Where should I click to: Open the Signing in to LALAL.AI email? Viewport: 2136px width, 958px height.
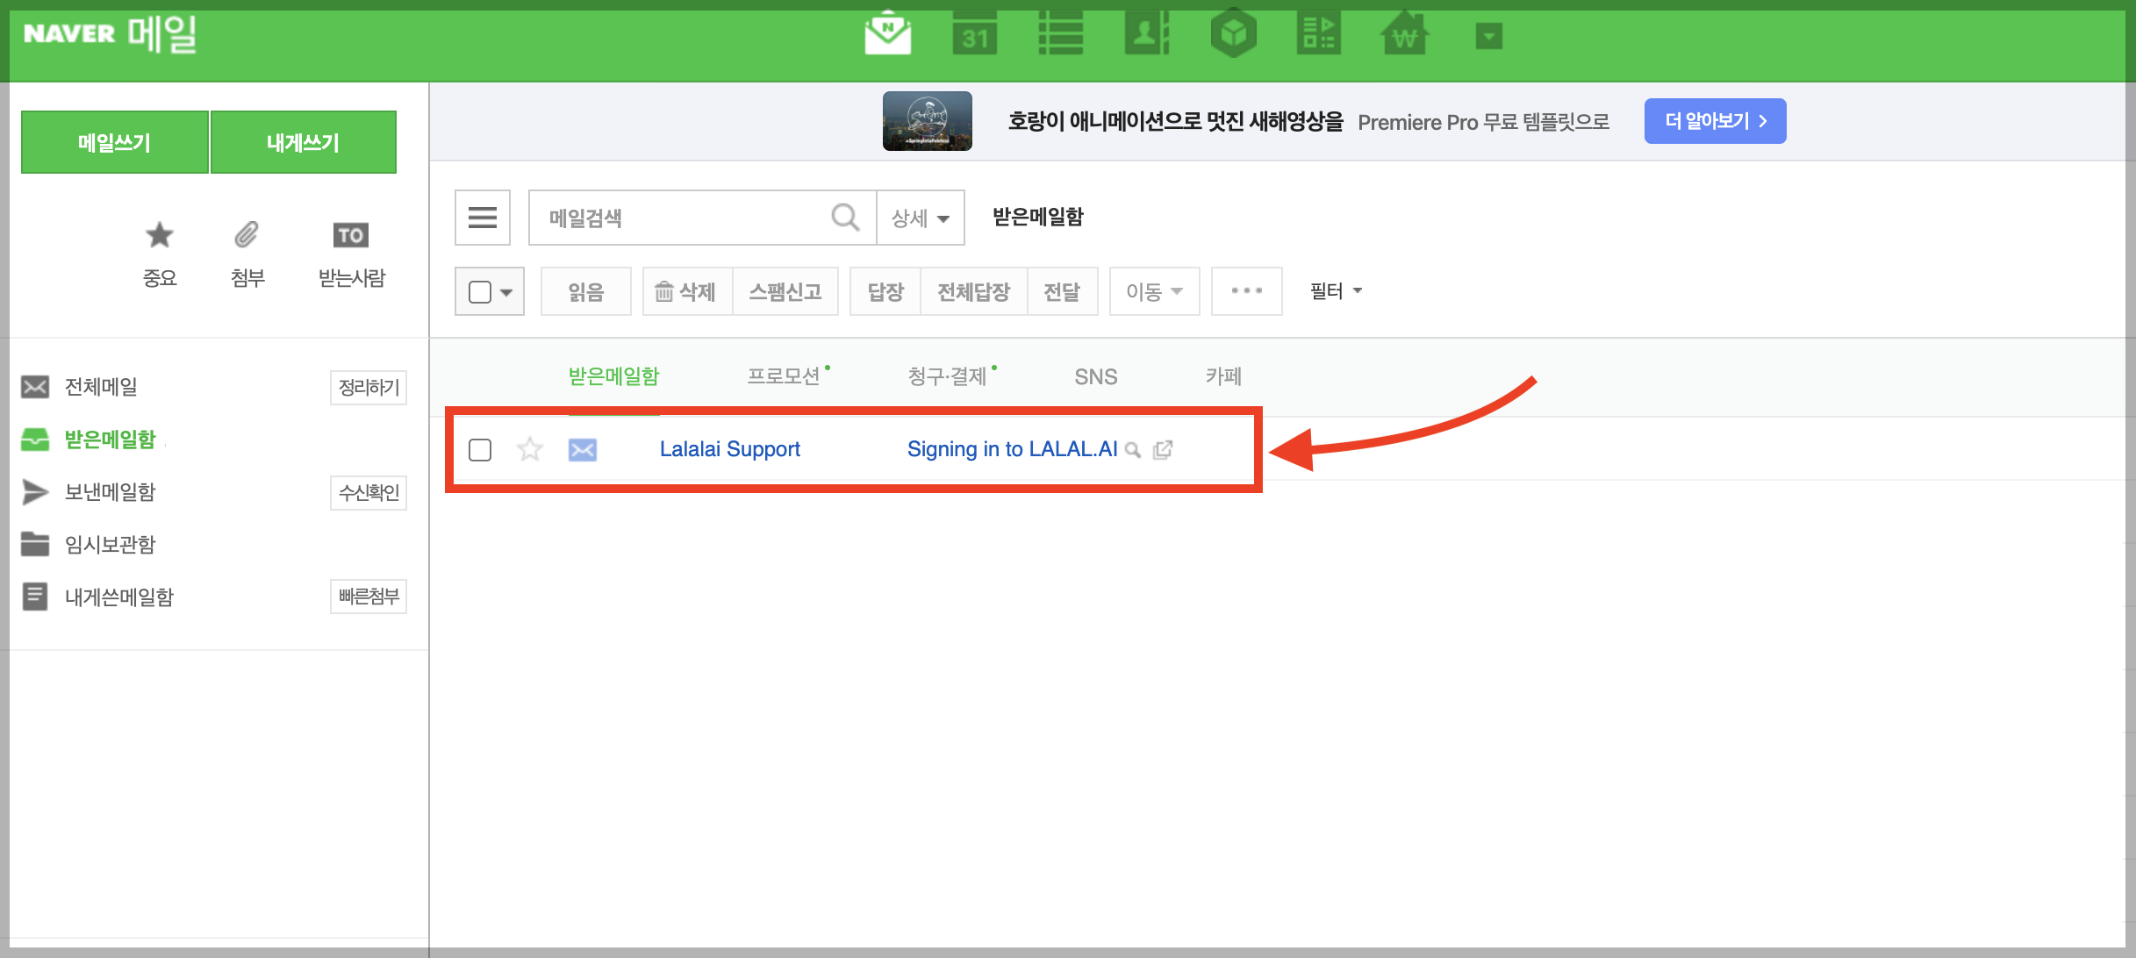click(x=1011, y=449)
